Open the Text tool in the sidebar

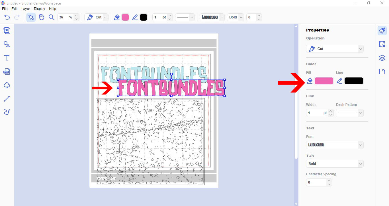7,58
